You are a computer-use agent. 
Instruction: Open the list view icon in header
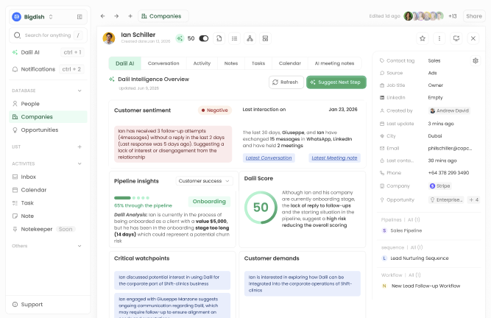pos(234,38)
